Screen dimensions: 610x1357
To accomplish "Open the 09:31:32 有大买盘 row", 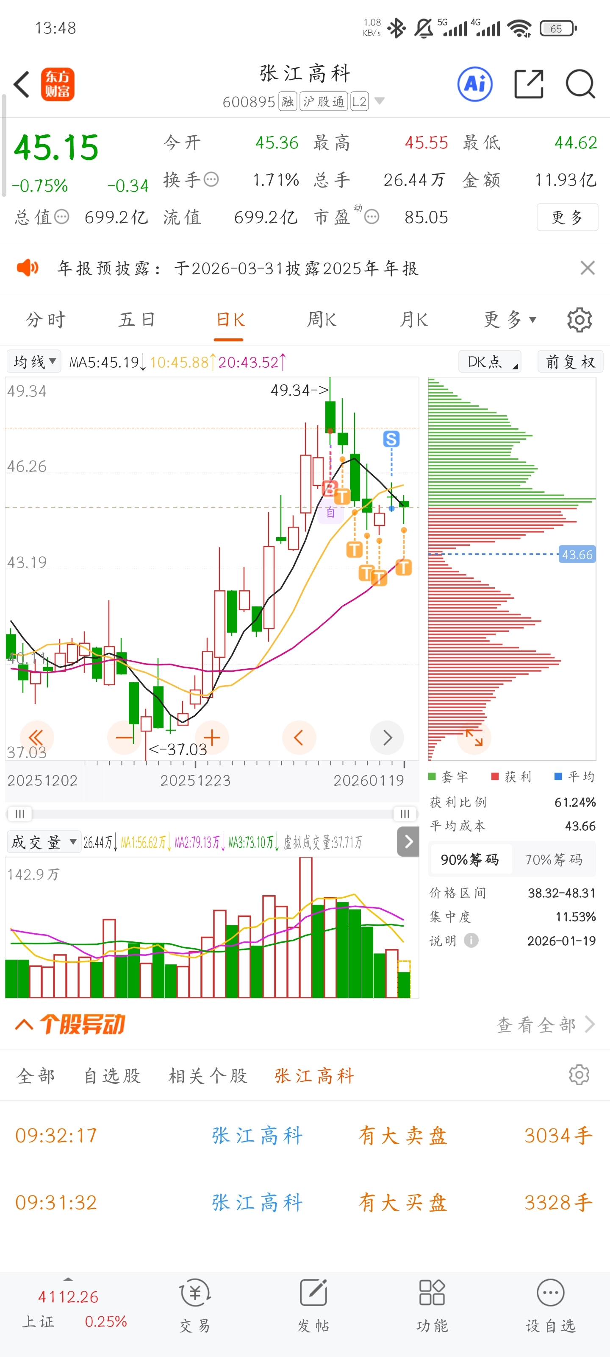I will pyautogui.click(x=305, y=1202).
